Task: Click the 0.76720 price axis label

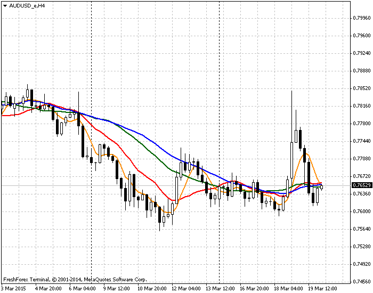Action: tap(362, 176)
